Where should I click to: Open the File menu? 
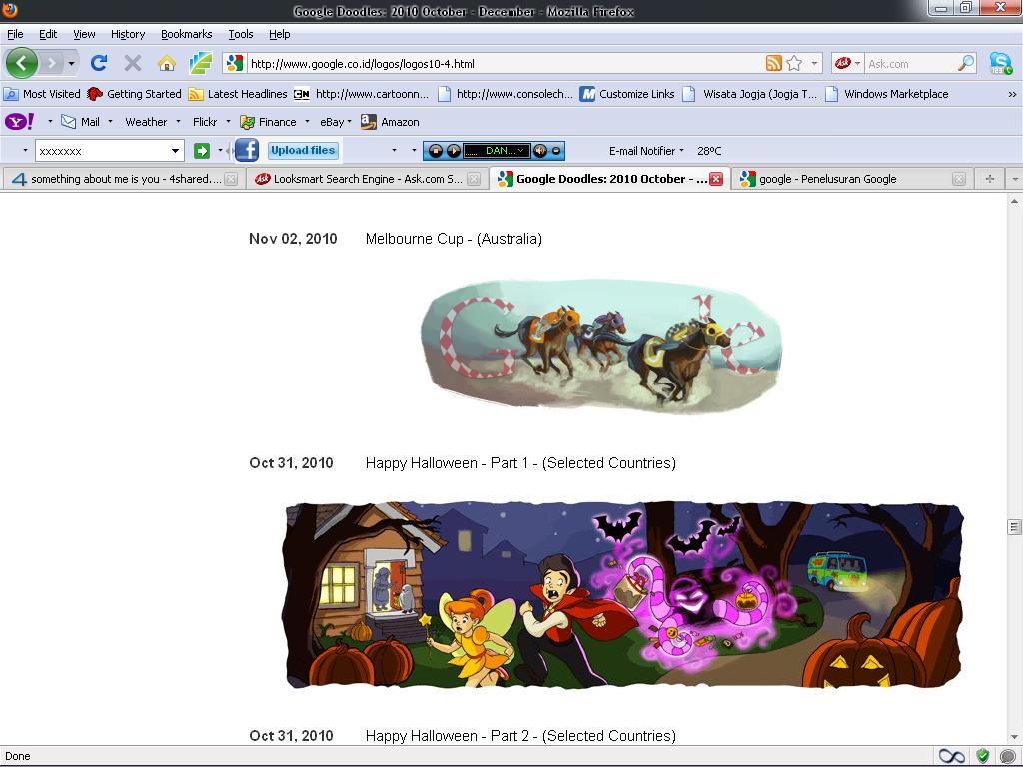[15, 34]
